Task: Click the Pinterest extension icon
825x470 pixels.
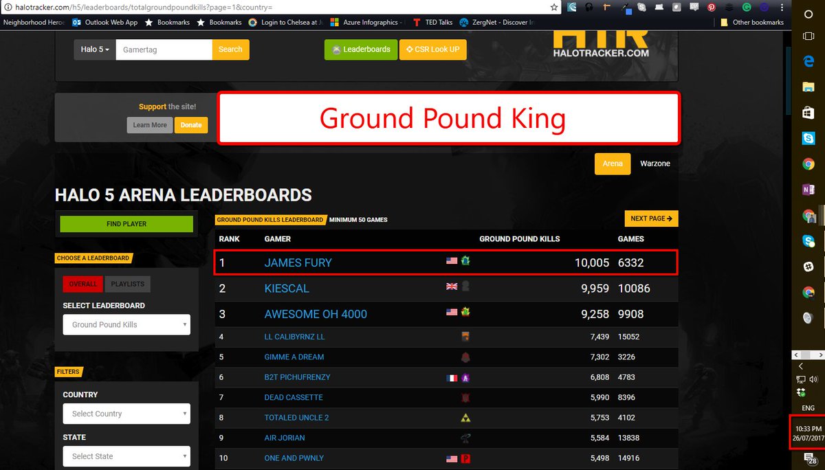Action: 712,7
